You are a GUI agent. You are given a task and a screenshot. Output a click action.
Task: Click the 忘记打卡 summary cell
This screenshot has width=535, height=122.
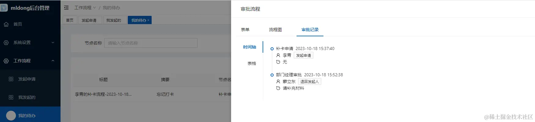[165, 94]
